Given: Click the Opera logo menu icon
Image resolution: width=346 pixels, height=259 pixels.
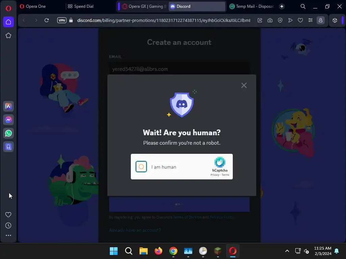Looking at the screenshot, I should (x=8, y=8).
